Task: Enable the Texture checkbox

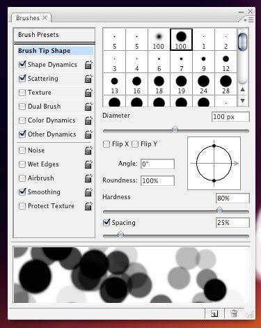Action: tap(22, 93)
